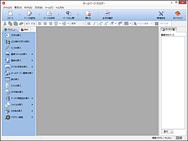
Task: Toggle bold formatting
Action: click(89, 24)
